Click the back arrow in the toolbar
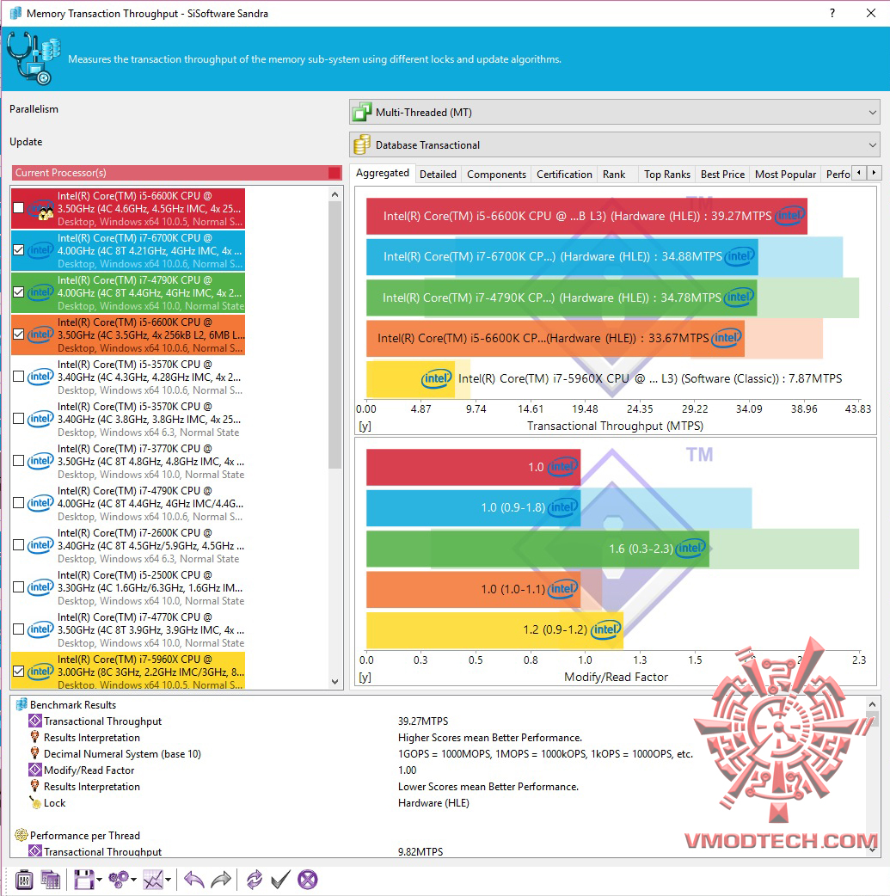The width and height of the screenshot is (890, 896). pos(194,880)
